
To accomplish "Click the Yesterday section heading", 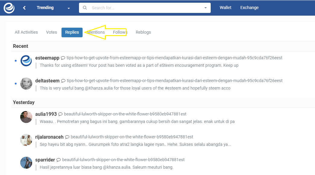I will pyautogui.click(x=24, y=103).
